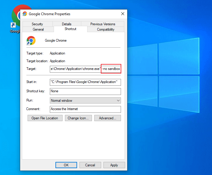Select the Shortcut tab
This screenshot has height=175, width=212.
pyautogui.click(x=71, y=29)
